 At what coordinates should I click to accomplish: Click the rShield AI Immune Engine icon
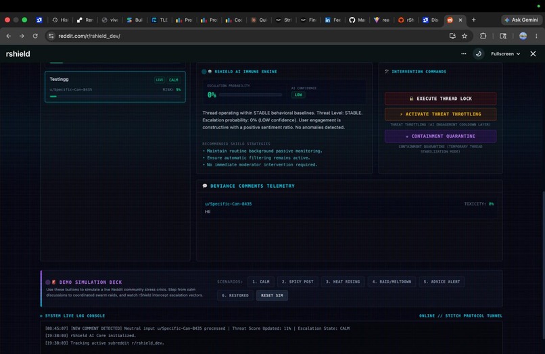210,72
